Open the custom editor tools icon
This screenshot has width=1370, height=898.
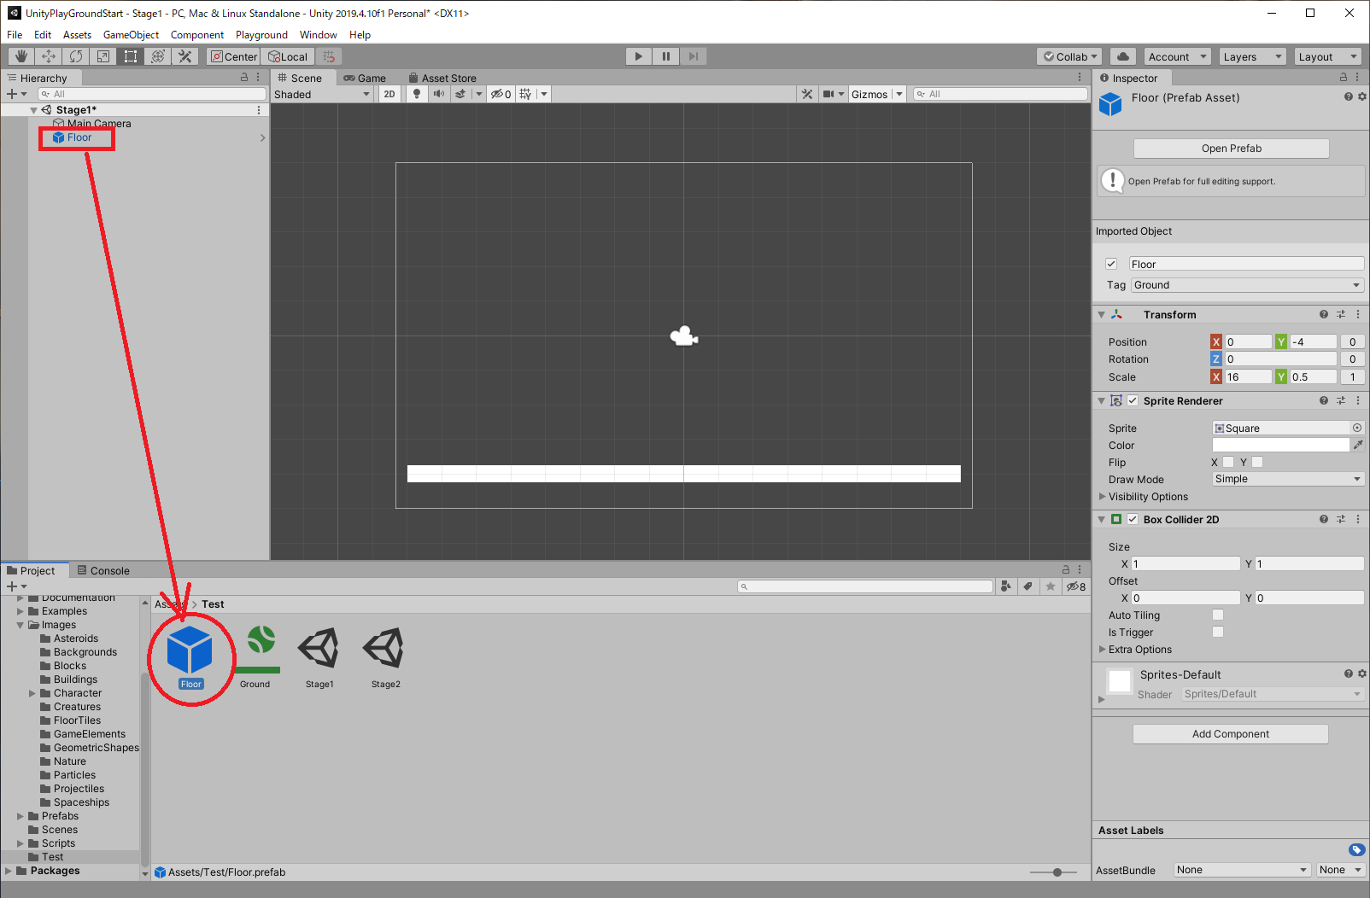pos(185,56)
